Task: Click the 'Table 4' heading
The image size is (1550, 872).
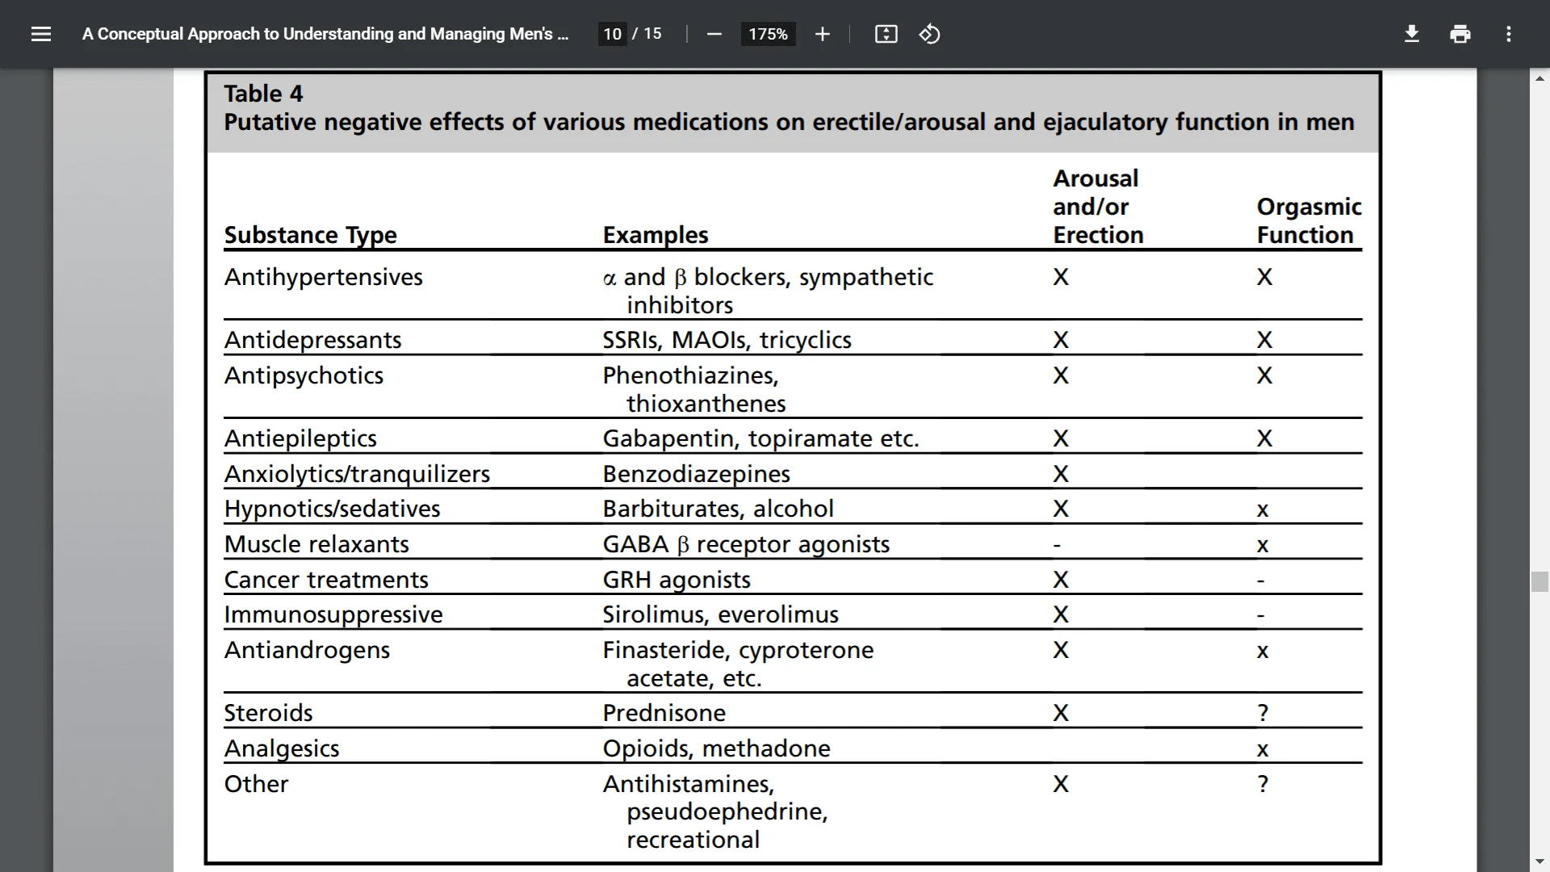Action: [263, 94]
